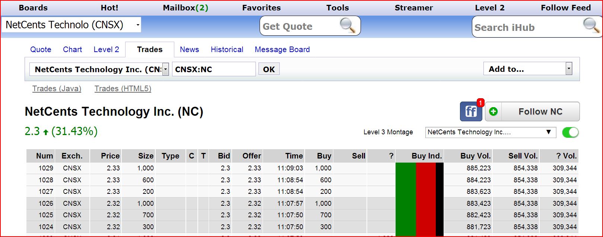The width and height of the screenshot is (603, 237).
Task: Click the 2.3 (31.43%) price change text
Action: tap(61, 131)
